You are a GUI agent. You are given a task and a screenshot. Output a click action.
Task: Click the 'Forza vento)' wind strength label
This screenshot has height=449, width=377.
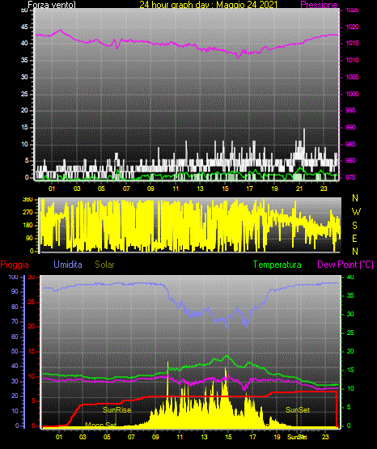pos(52,5)
